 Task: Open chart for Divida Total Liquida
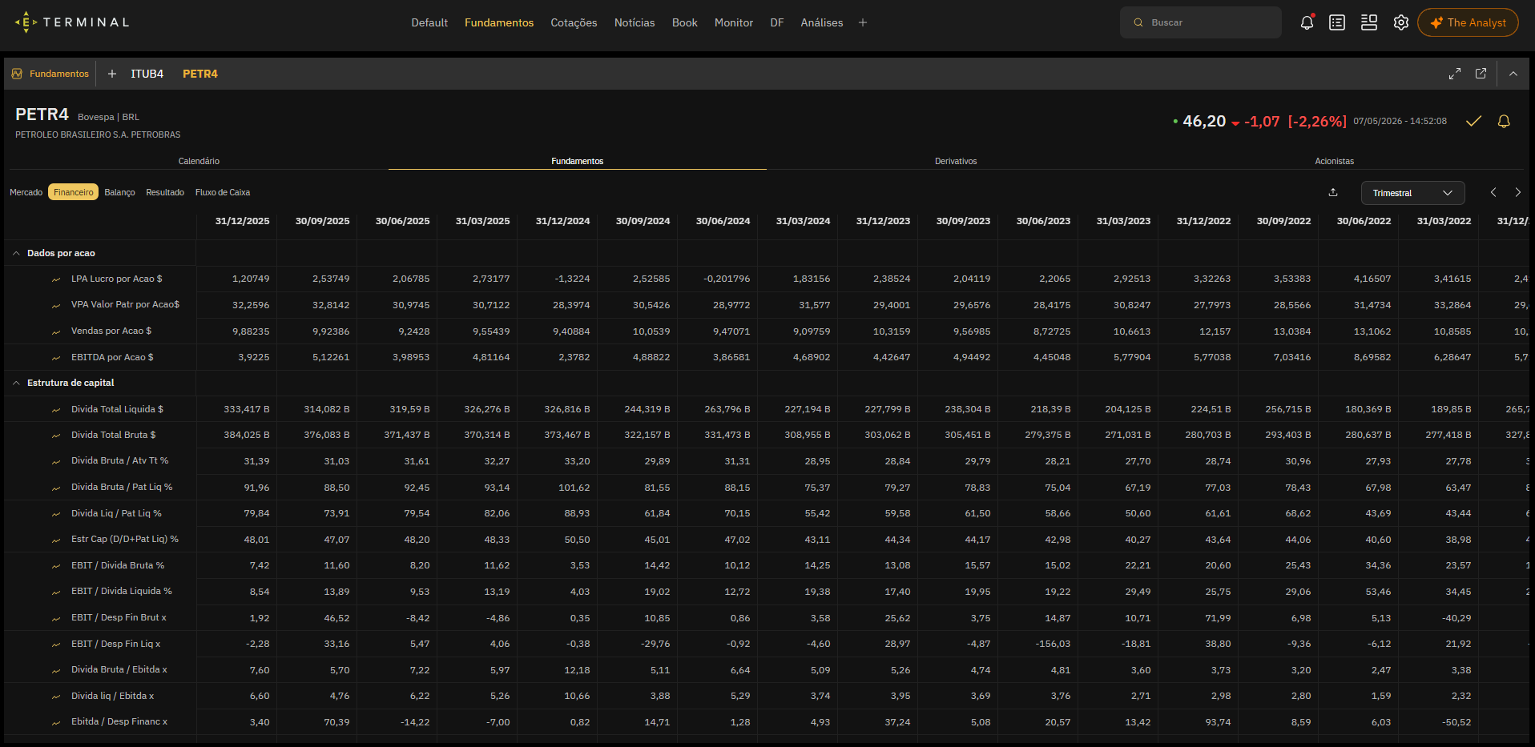pyautogui.click(x=56, y=410)
